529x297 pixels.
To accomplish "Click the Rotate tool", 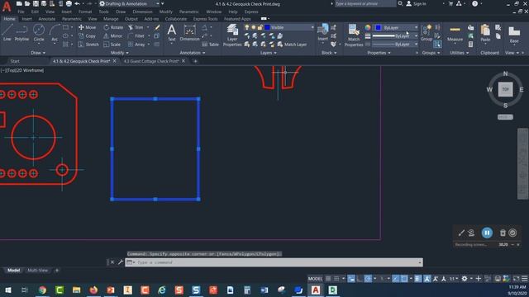I will point(113,27).
